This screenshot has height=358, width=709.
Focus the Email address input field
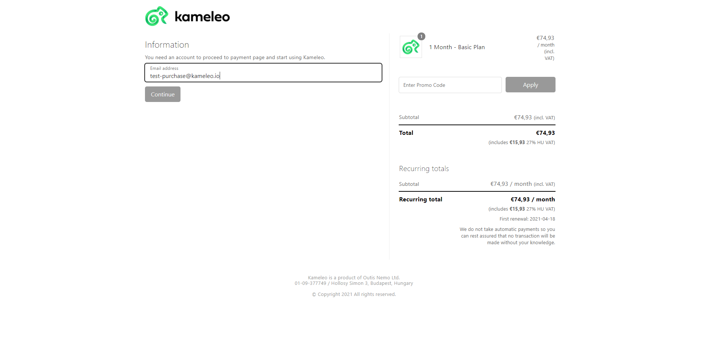[263, 72]
